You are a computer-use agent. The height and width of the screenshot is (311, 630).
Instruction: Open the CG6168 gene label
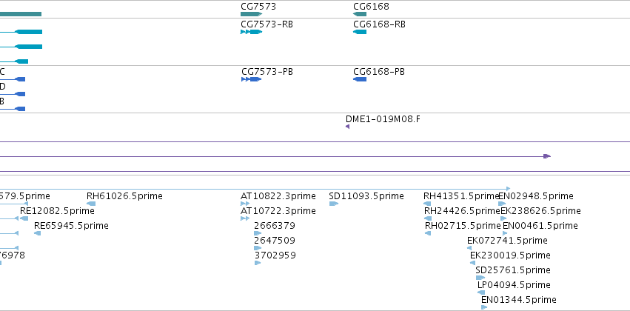click(x=371, y=7)
